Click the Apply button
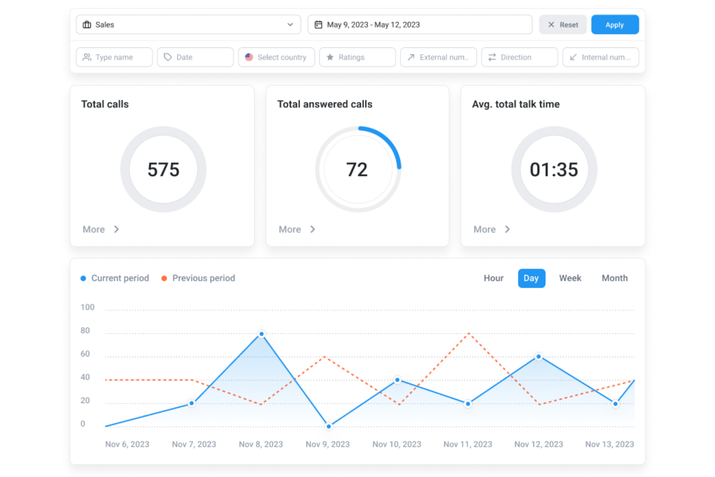Screen dimensions: 715x477 click(615, 24)
